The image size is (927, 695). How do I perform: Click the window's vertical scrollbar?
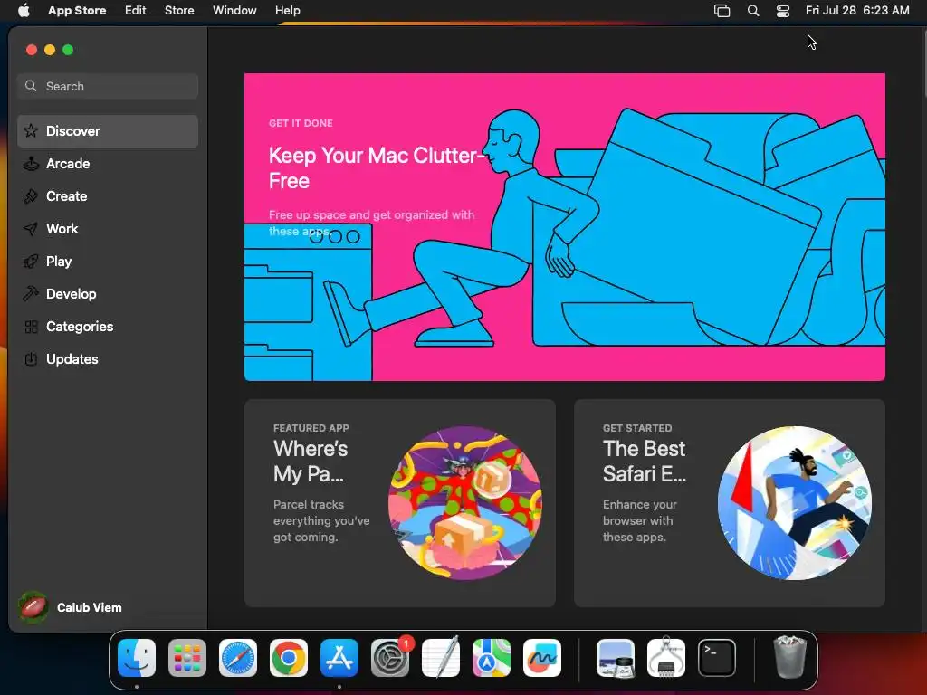click(x=923, y=65)
